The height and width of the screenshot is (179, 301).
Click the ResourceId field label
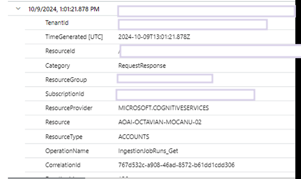60,51
